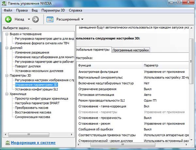196x150 pixels.
Task: Click the Расширенный view grid icon
Action: 50,20
